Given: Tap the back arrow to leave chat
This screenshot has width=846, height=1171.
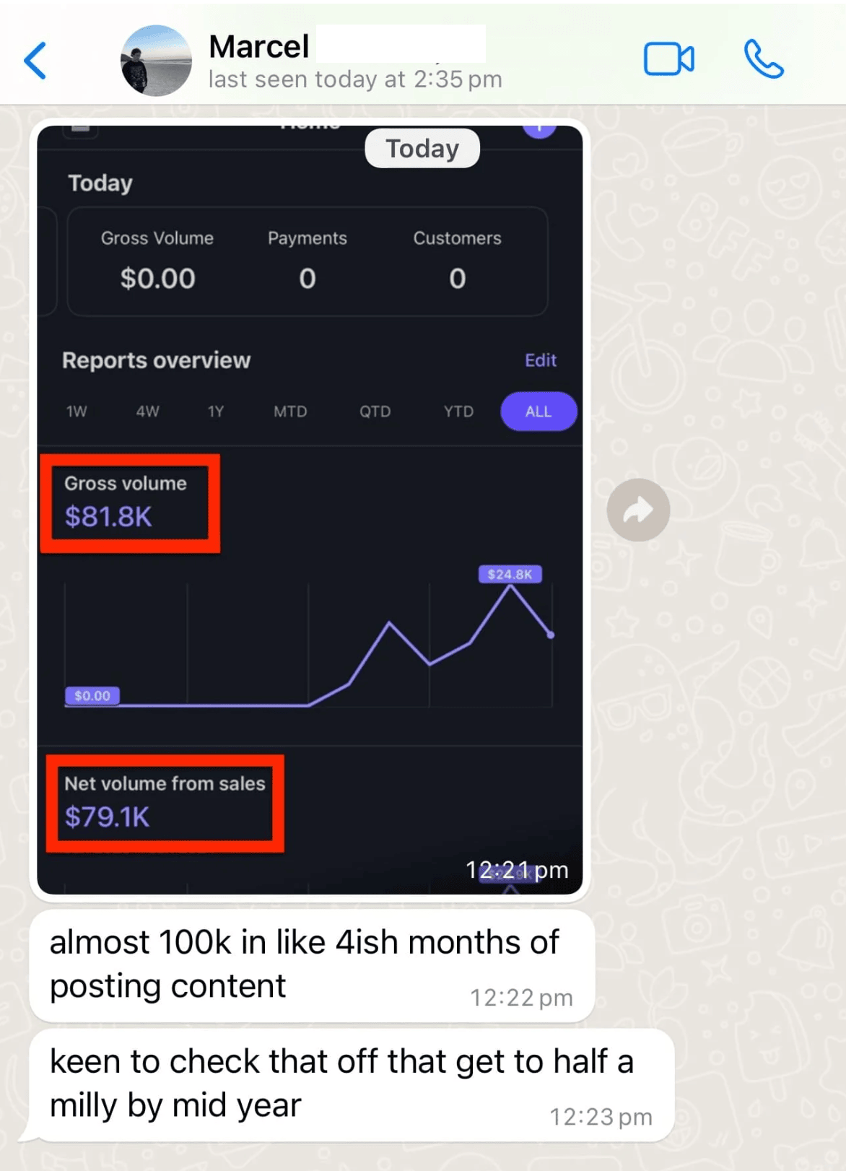Looking at the screenshot, I should pos(35,60).
